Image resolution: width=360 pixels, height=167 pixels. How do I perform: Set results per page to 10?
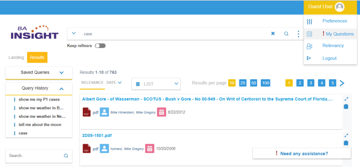tap(232, 83)
